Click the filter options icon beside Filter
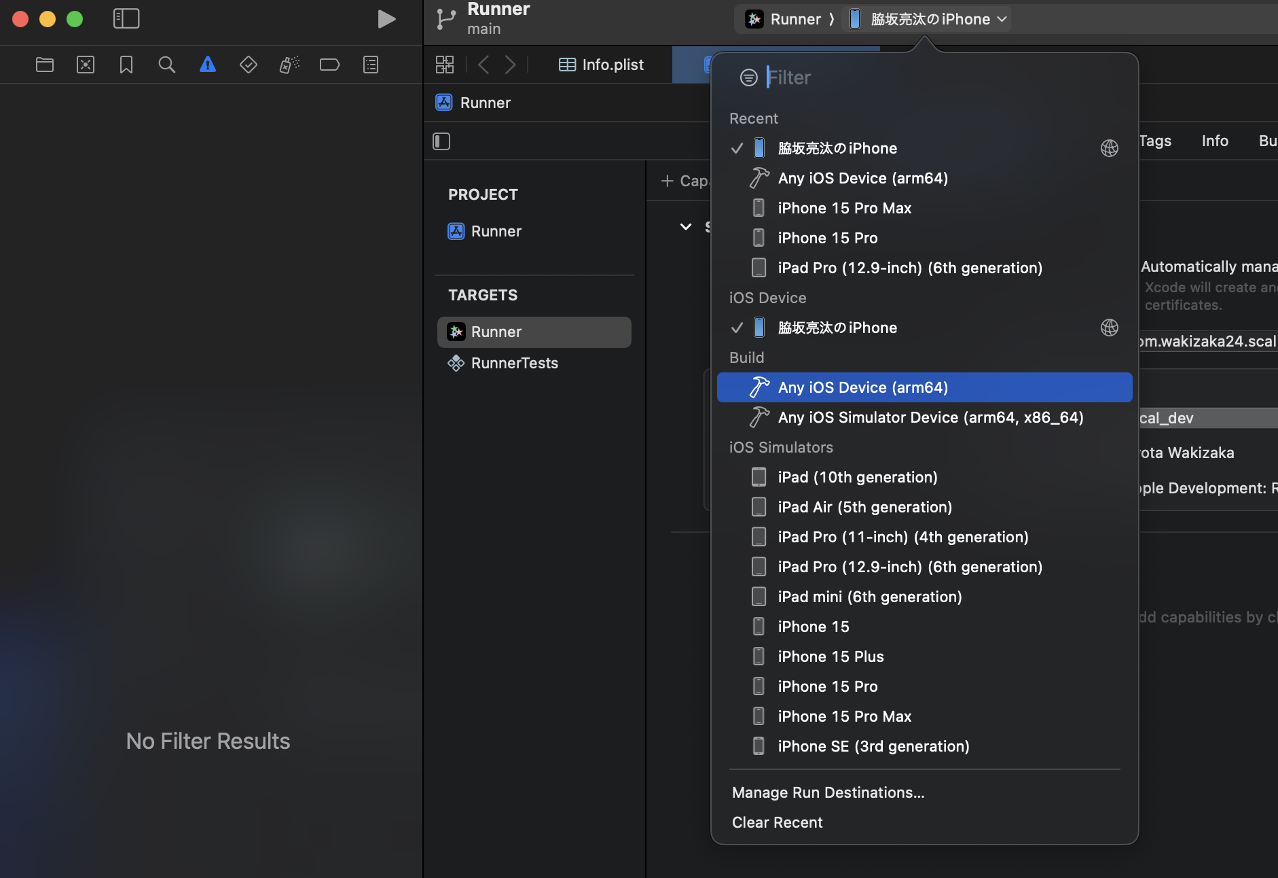The image size is (1278, 878). coord(748,77)
